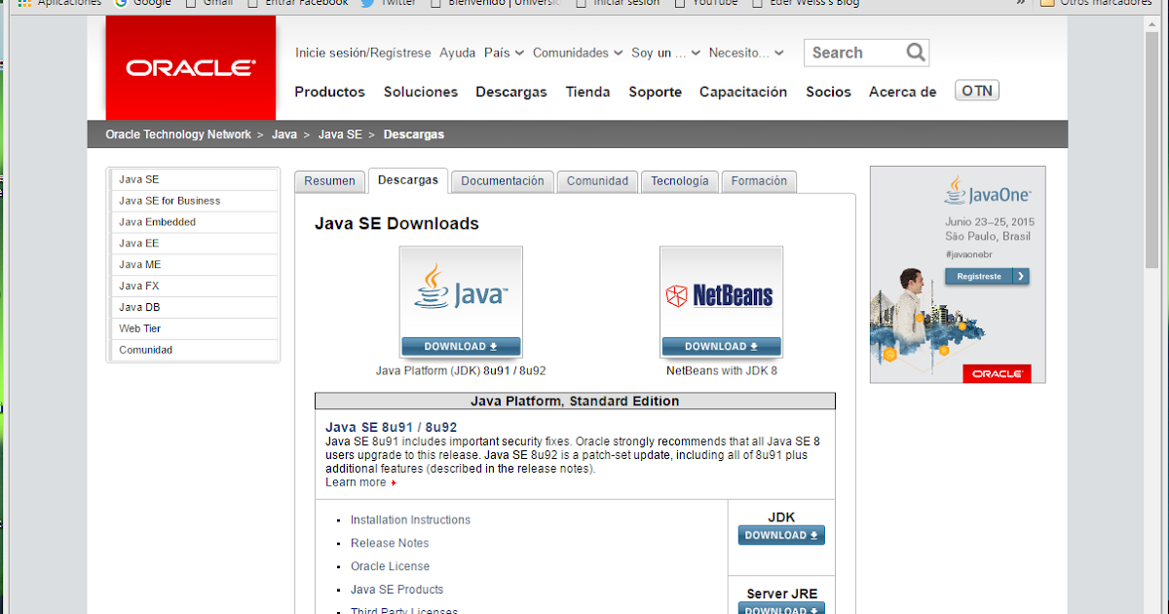Click Oracle Technology Network breadcrumb
This screenshot has width=1169, height=614.
pos(178,134)
